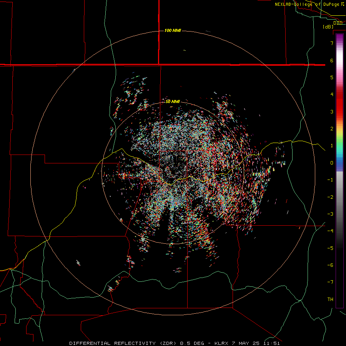Click the NEXLAB-College of DuPage watermark text
Screen dimensions: 346x346
[309, 4]
